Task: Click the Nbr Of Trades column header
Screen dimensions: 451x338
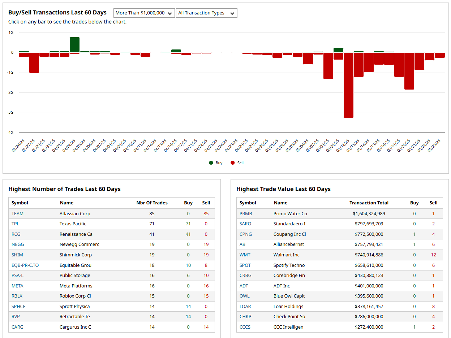Action: (152, 203)
